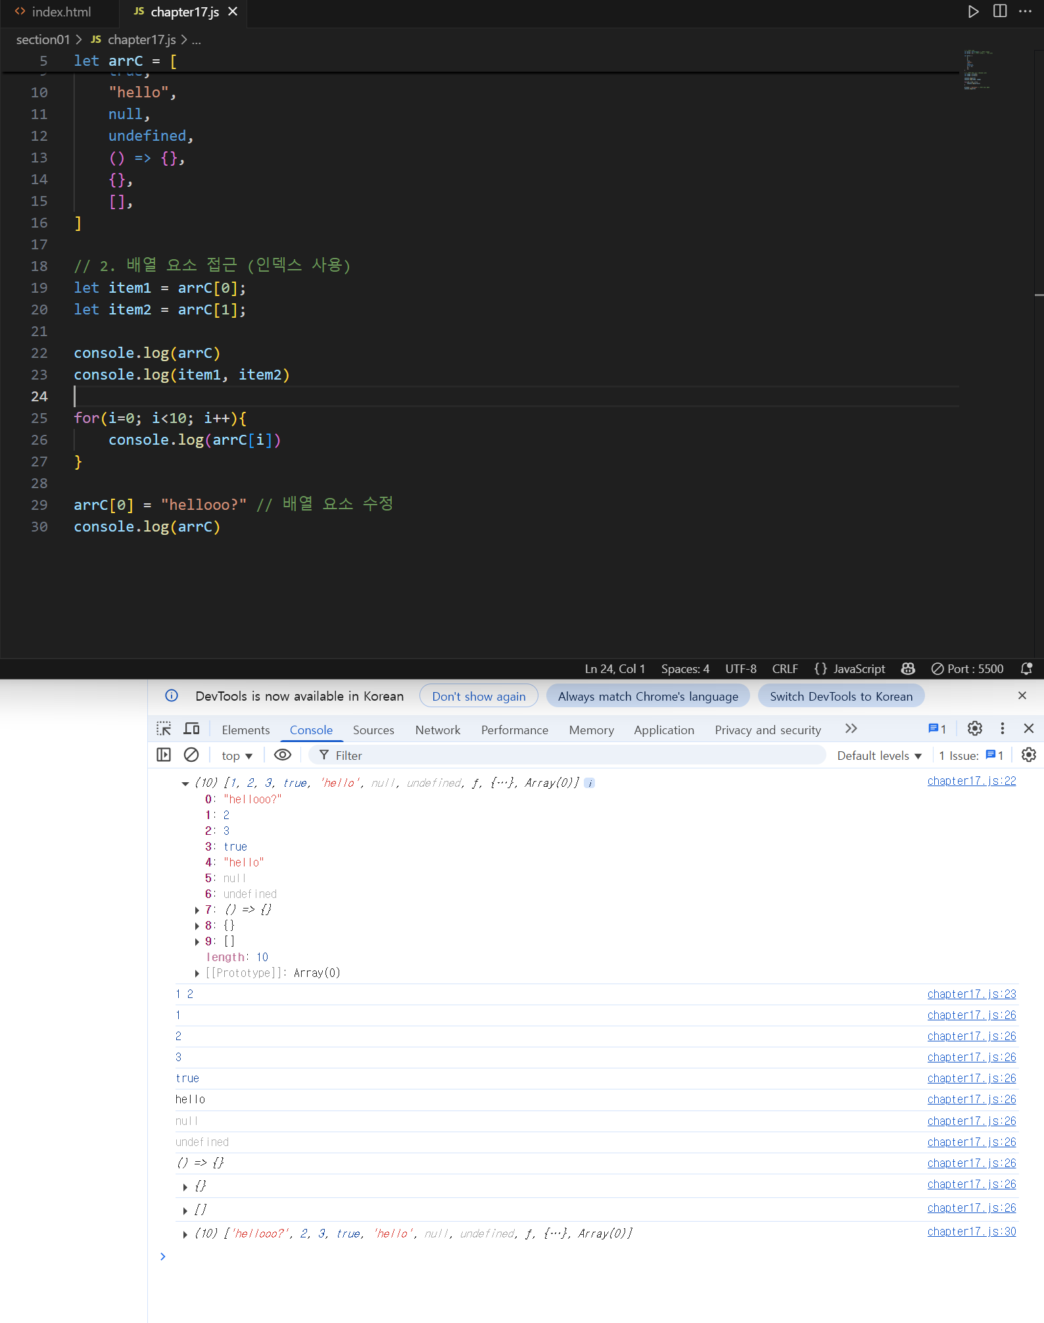Open DevTools settings gear

(x=975, y=728)
